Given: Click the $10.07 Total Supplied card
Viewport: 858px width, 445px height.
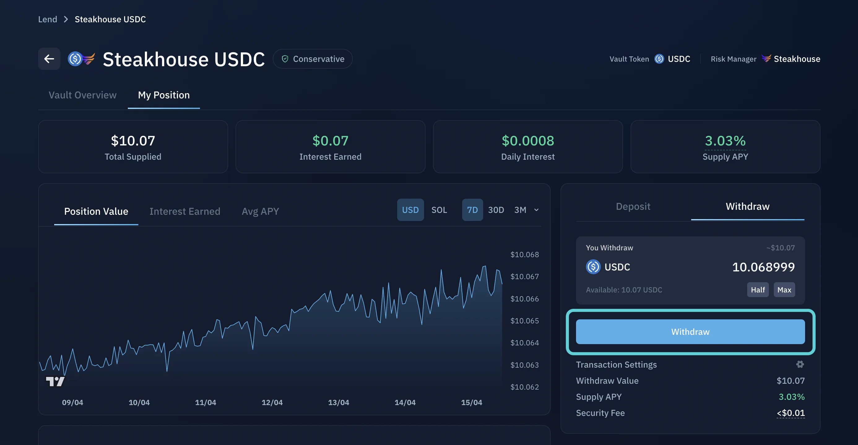Looking at the screenshot, I should [x=133, y=147].
